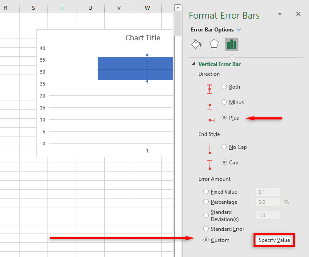The width and height of the screenshot is (309, 257).
Task: Expand the Error Bar Options dropdown chevron
Action: tap(239, 30)
